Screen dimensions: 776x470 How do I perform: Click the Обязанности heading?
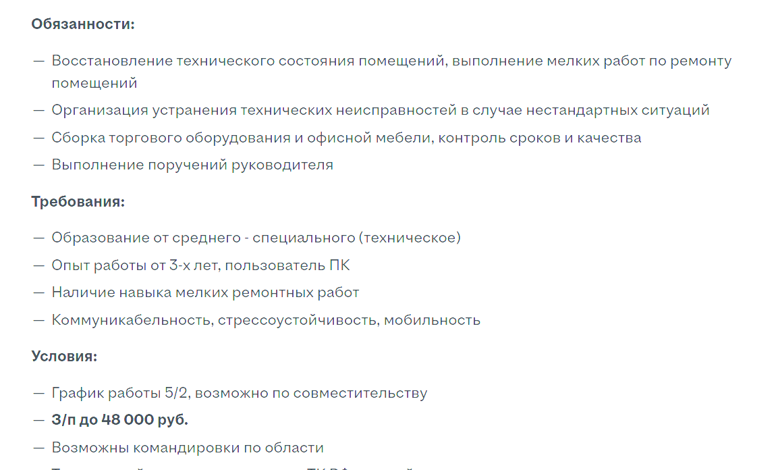82,24
